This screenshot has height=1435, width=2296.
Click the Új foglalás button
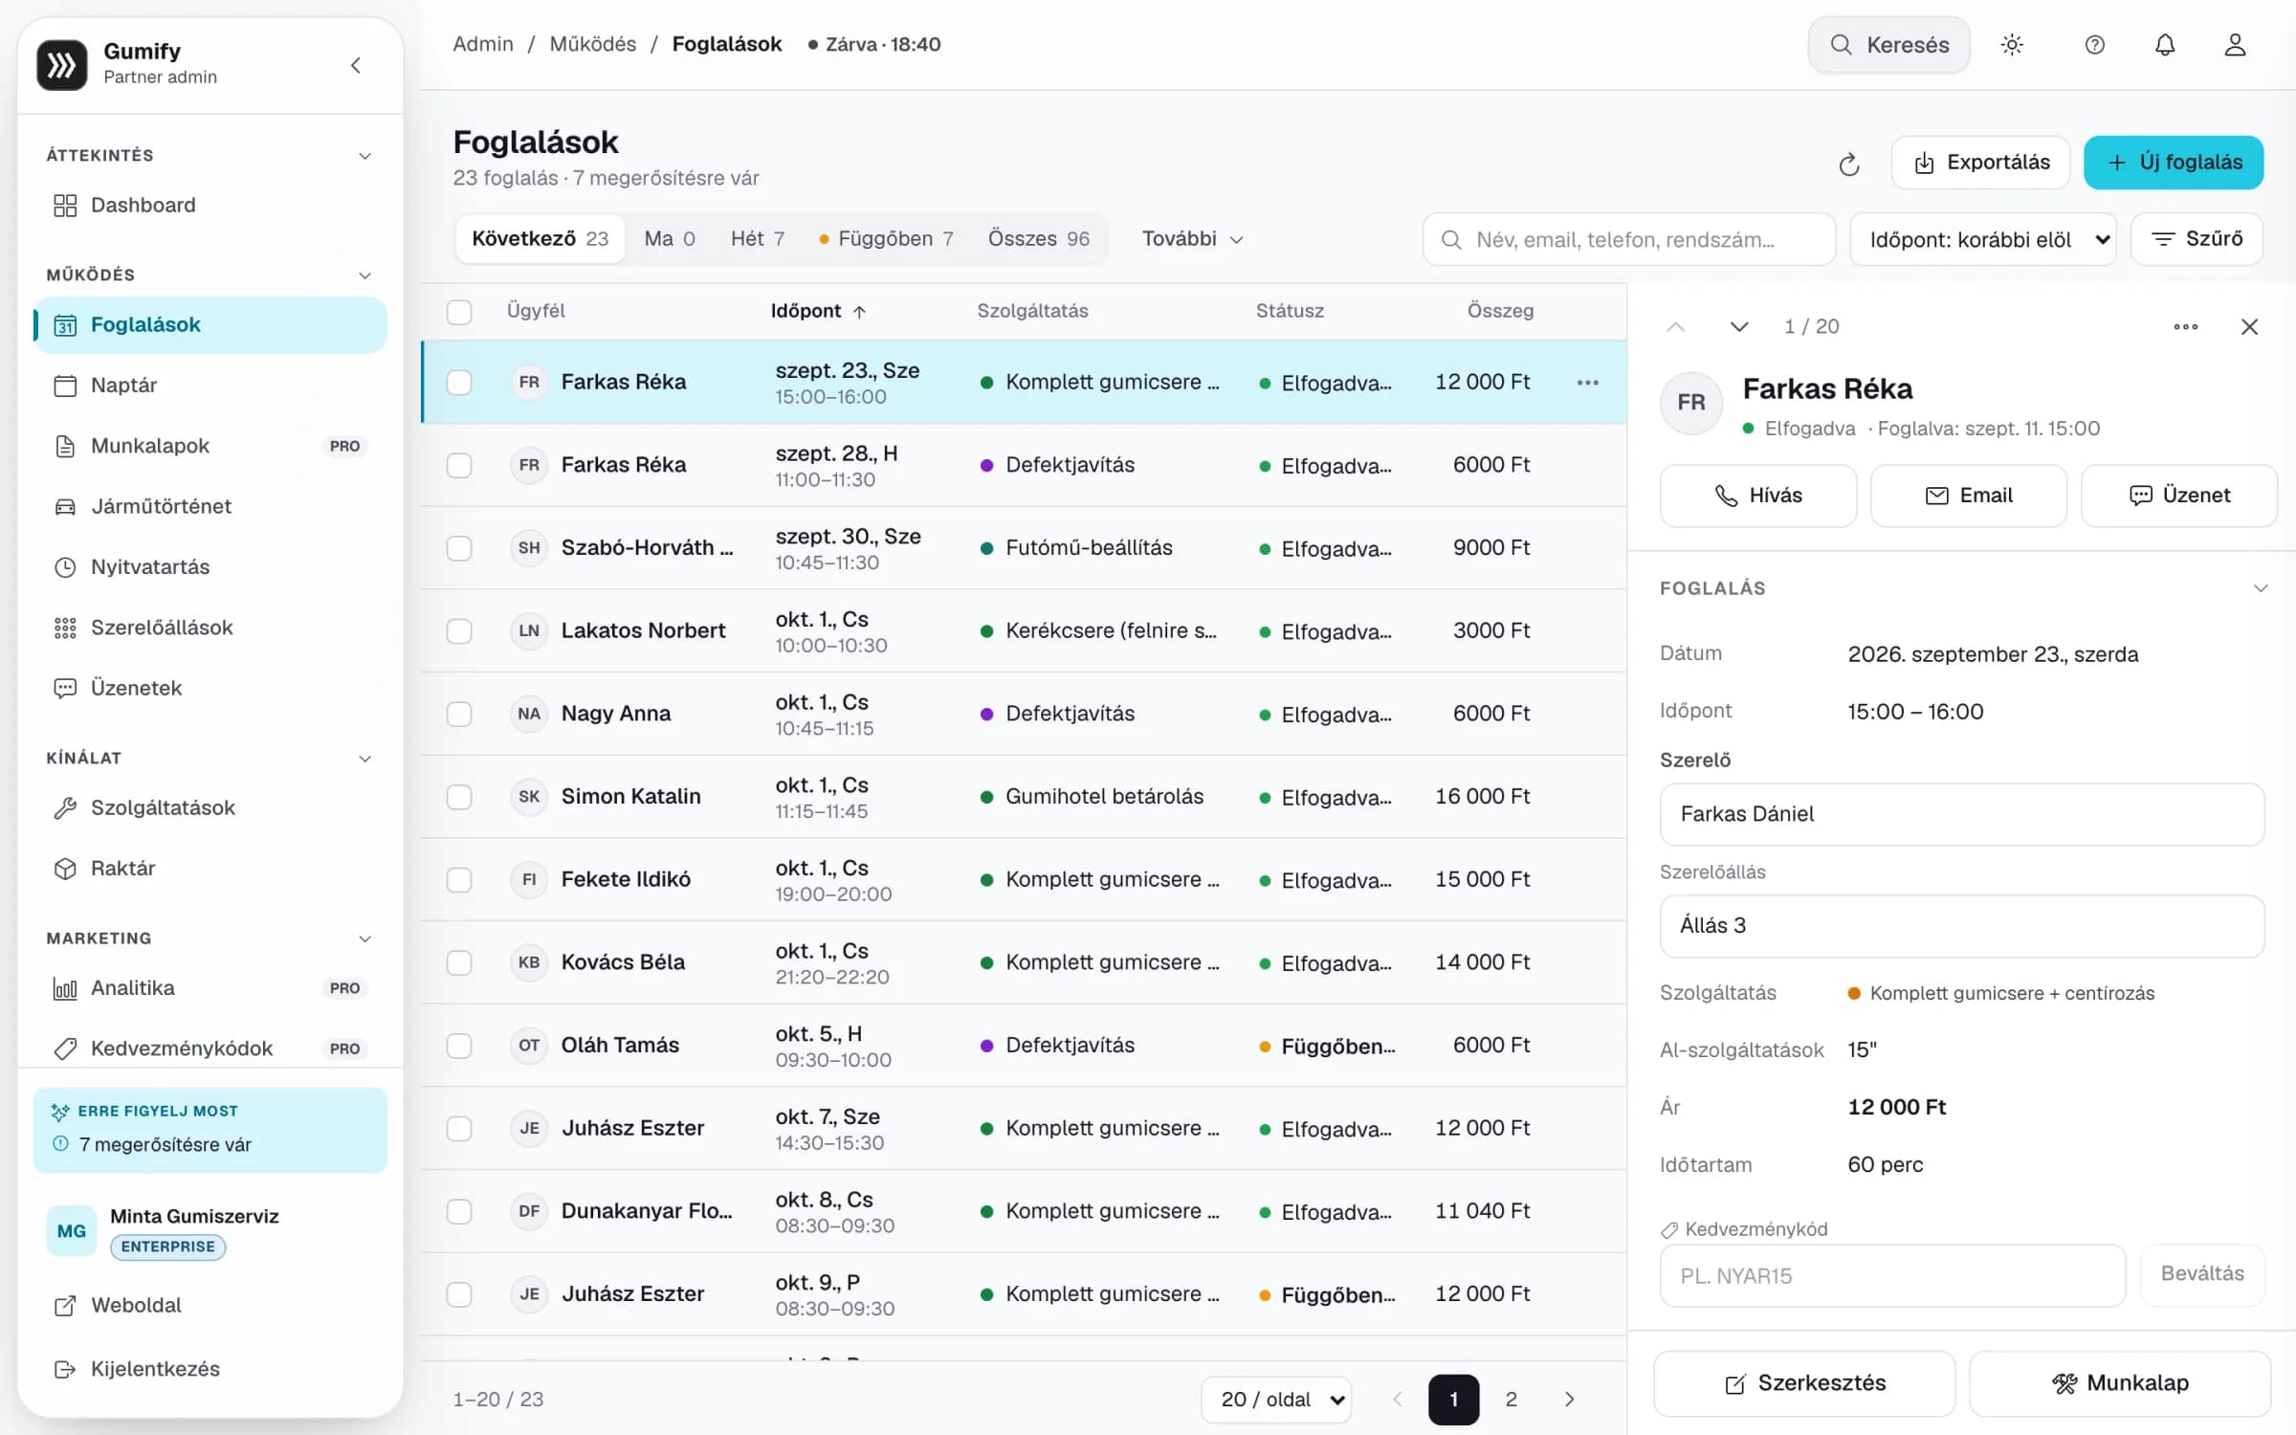click(x=2174, y=163)
